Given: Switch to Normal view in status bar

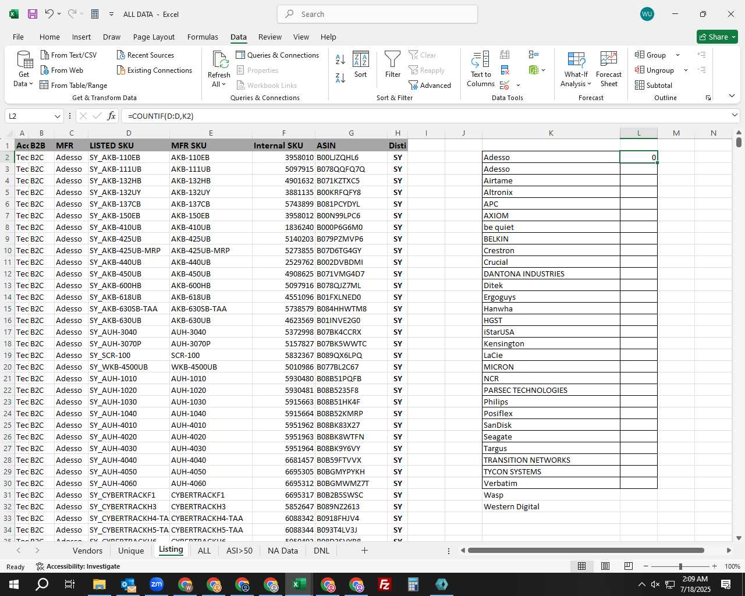Looking at the screenshot, I should coord(581,566).
